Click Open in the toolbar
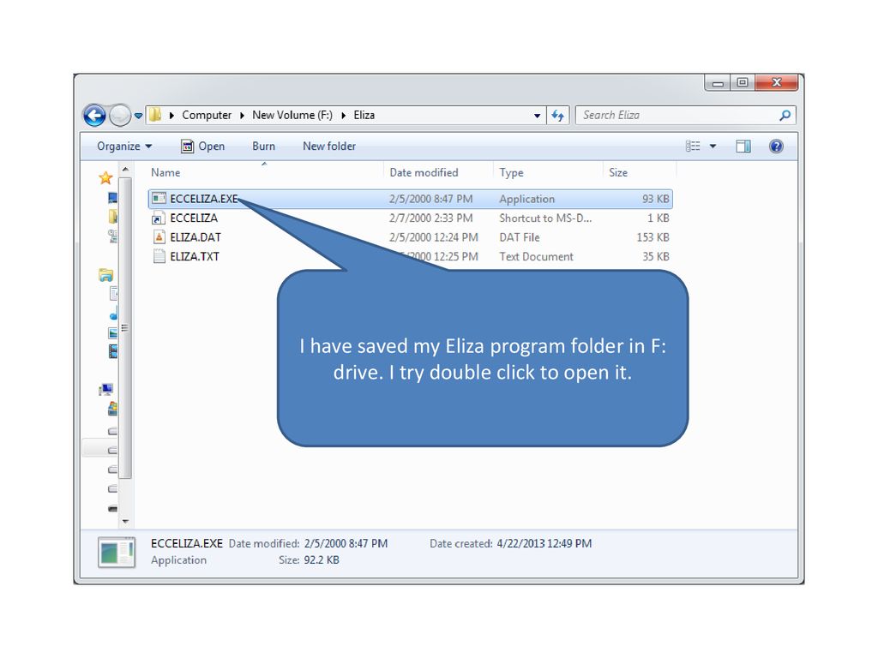The height and width of the screenshot is (658, 878). (202, 146)
